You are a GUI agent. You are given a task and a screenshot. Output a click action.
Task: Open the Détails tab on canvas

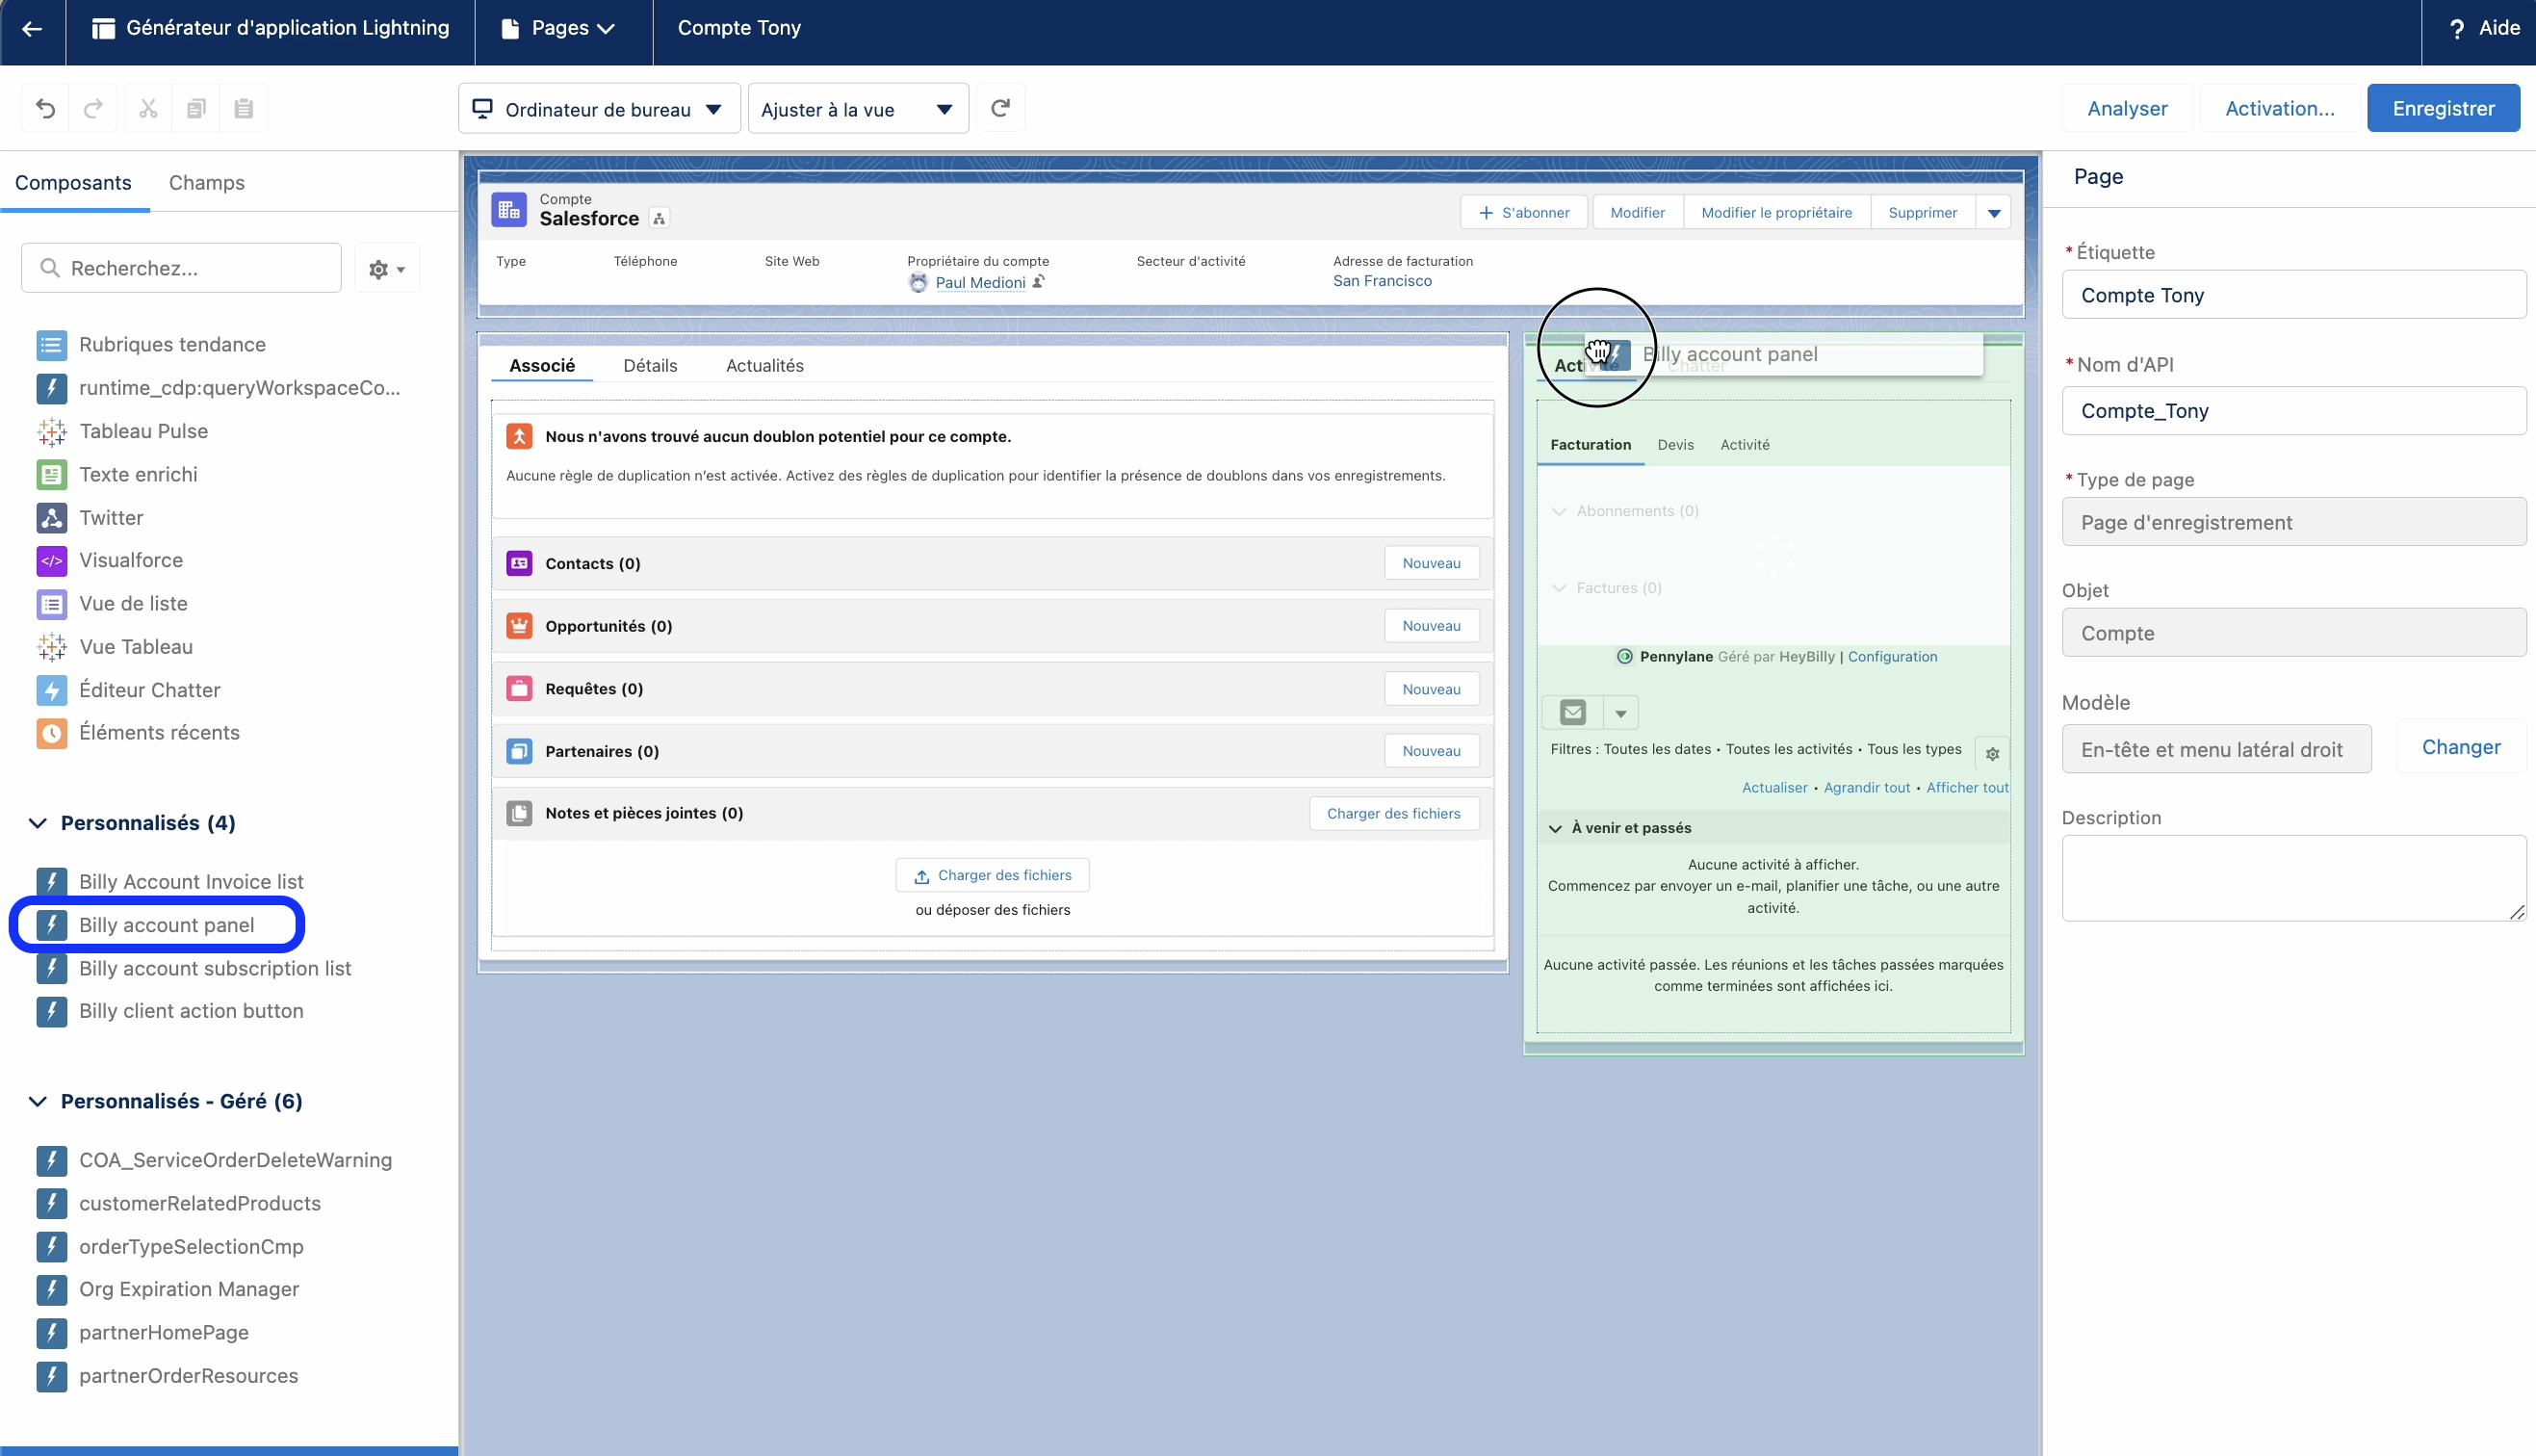[650, 366]
